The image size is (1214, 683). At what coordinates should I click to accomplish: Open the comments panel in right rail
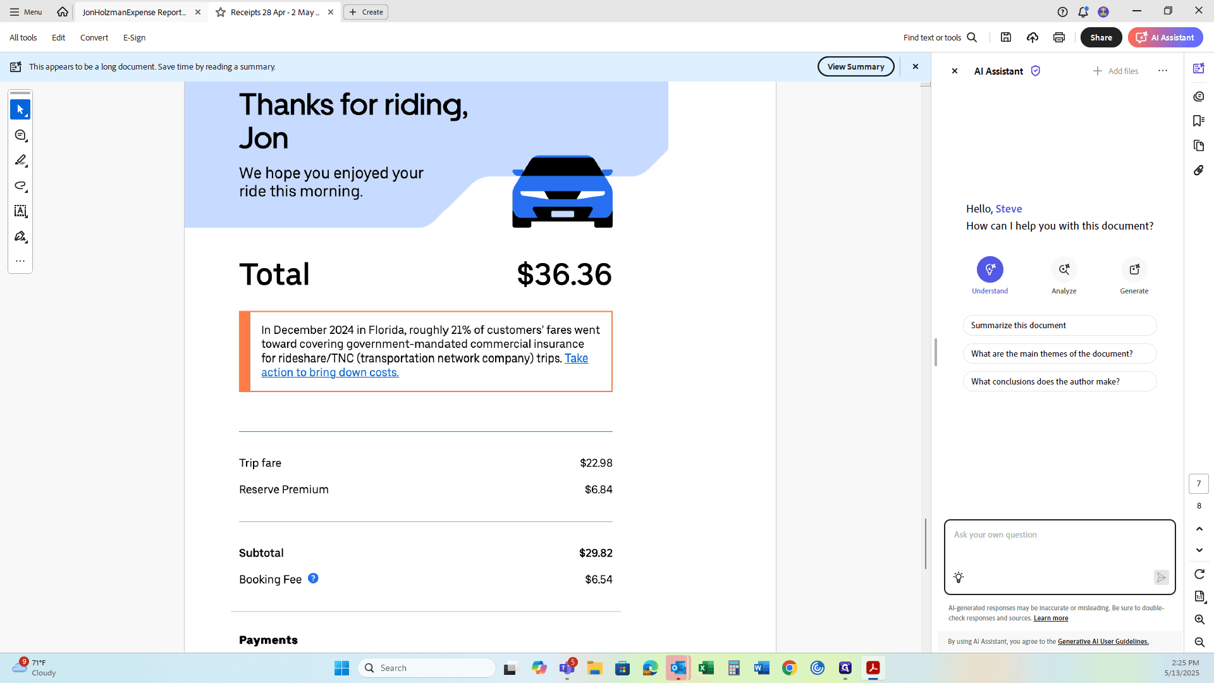coord(1199,96)
